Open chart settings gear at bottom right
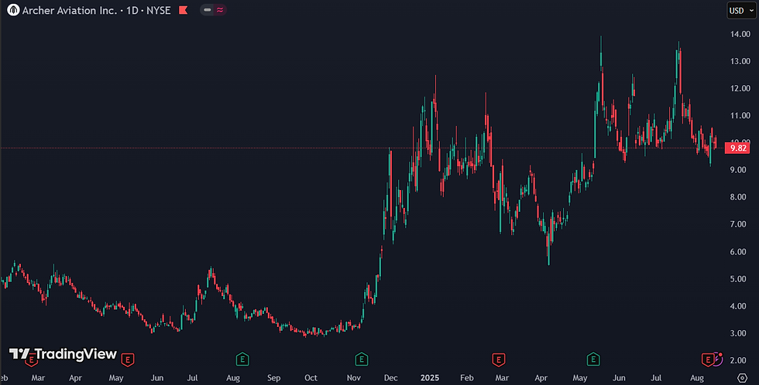 742,378
